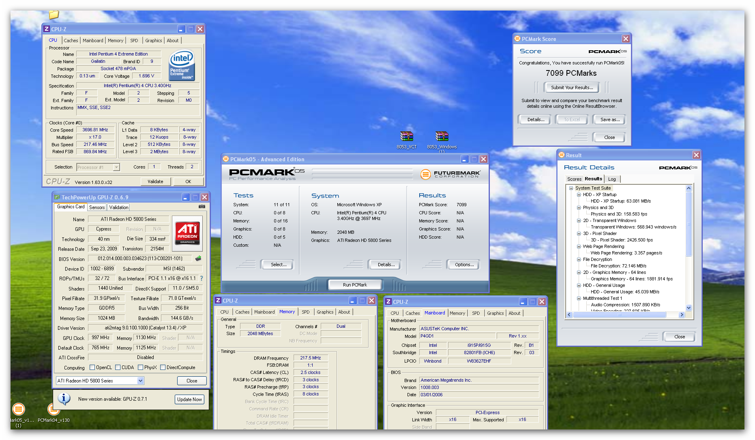Collapse the Physics and 3D node
This screenshot has width=755, height=440.
tap(579, 207)
